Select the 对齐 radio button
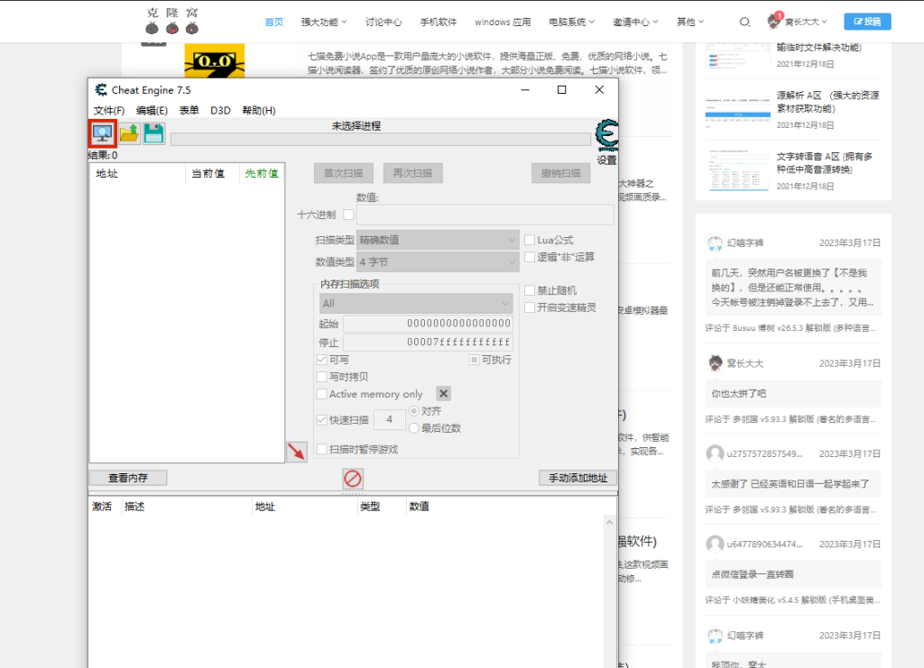This screenshot has height=668, width=924. coord(413,411)
